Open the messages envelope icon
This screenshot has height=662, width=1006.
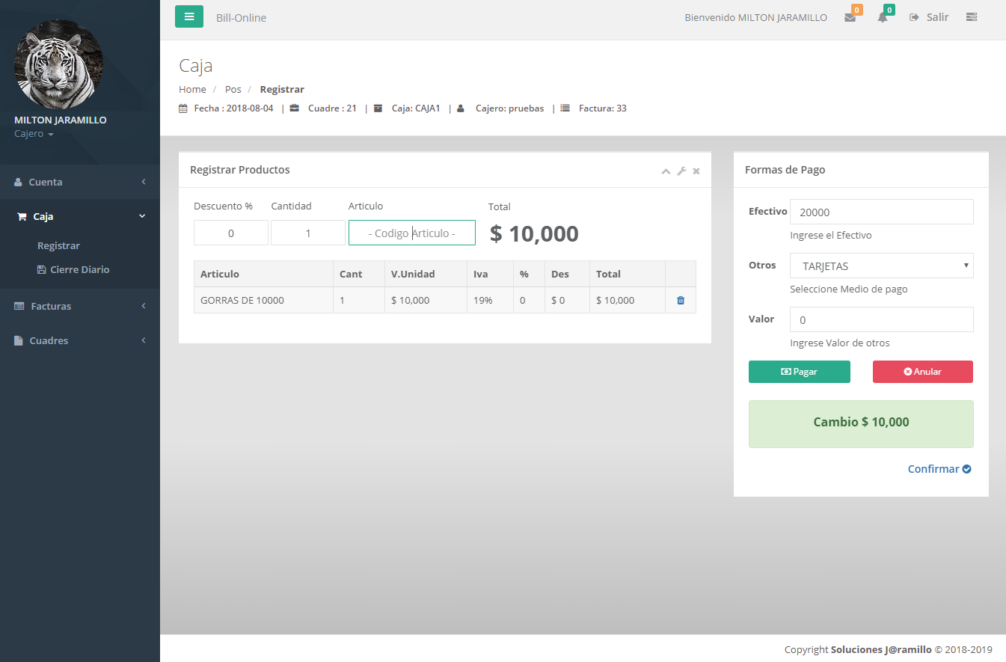(850, 17)
